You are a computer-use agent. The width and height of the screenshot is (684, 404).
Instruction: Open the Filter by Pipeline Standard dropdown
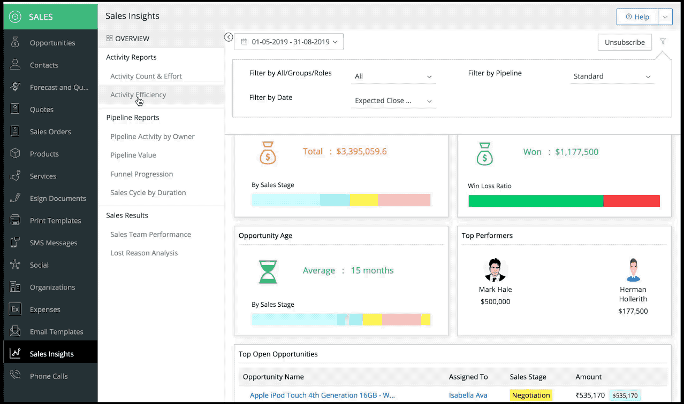coord(611,76)
